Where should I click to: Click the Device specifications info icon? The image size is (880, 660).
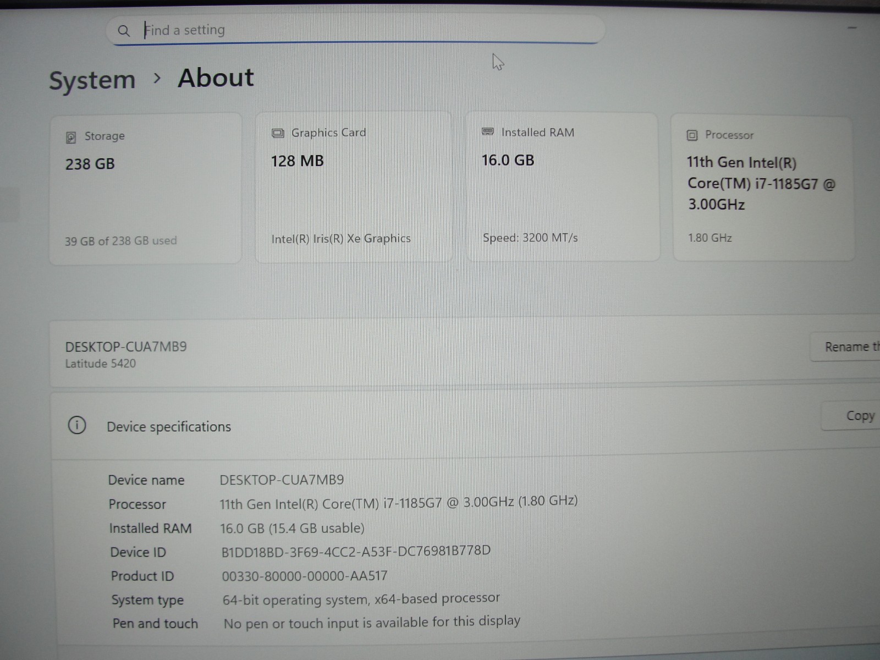(x=77, y=425)
